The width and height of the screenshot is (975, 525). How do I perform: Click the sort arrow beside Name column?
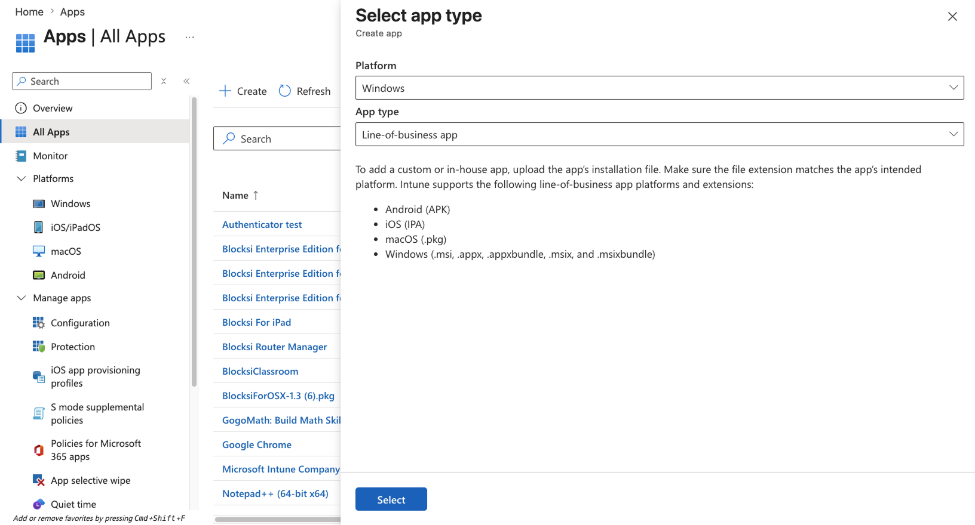click(x=256, y=195)
